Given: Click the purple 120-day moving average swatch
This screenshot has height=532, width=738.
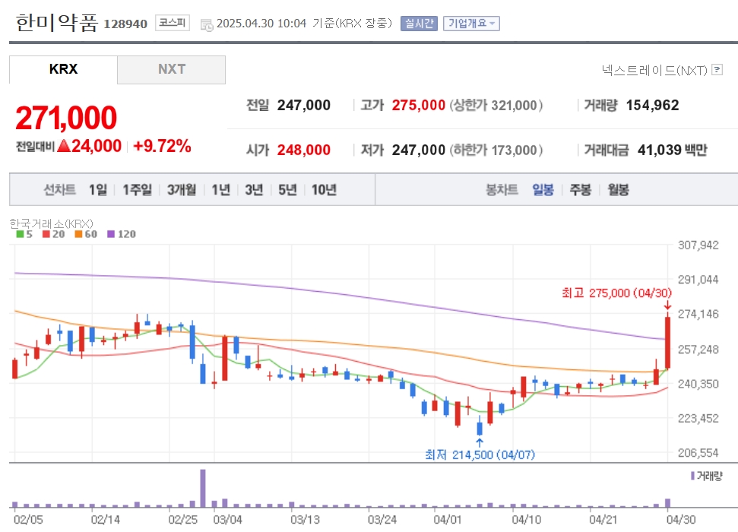Looking at the screenshot, I should [111, 234].
